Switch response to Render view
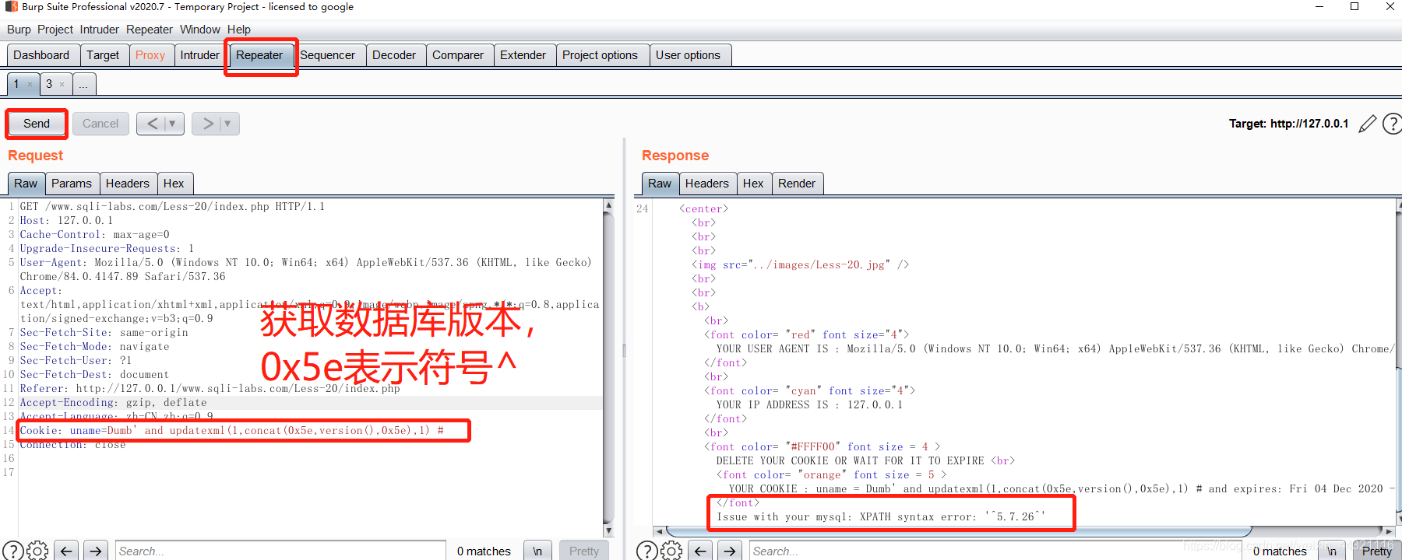Image resolution: width=1402 pixels, height=560 pixels. click(x=797, y=184)
